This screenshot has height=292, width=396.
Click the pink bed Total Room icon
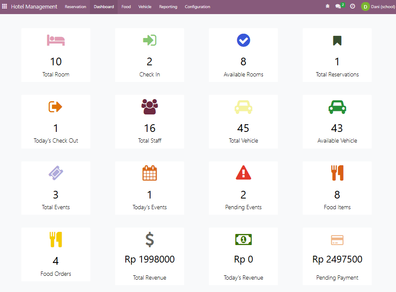[56, 41]
